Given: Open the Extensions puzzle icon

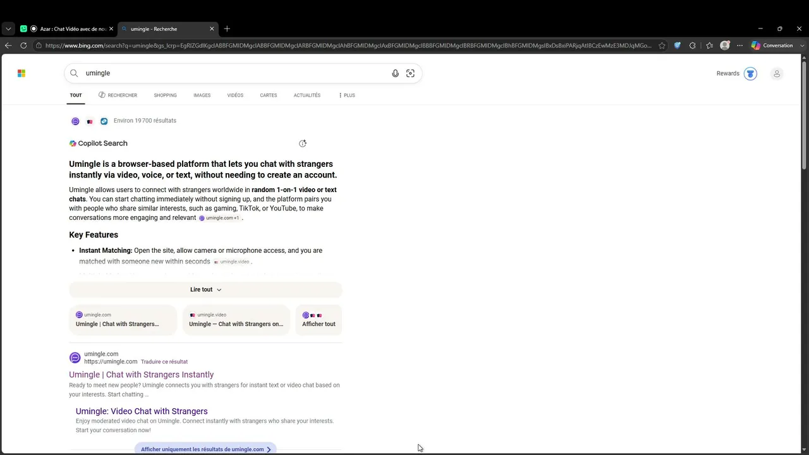Looking at the screenshot, I should click(x=693, y=45).
